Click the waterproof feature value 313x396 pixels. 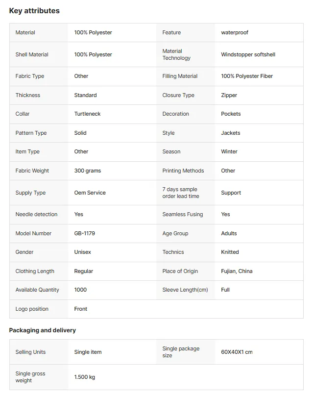235,32
